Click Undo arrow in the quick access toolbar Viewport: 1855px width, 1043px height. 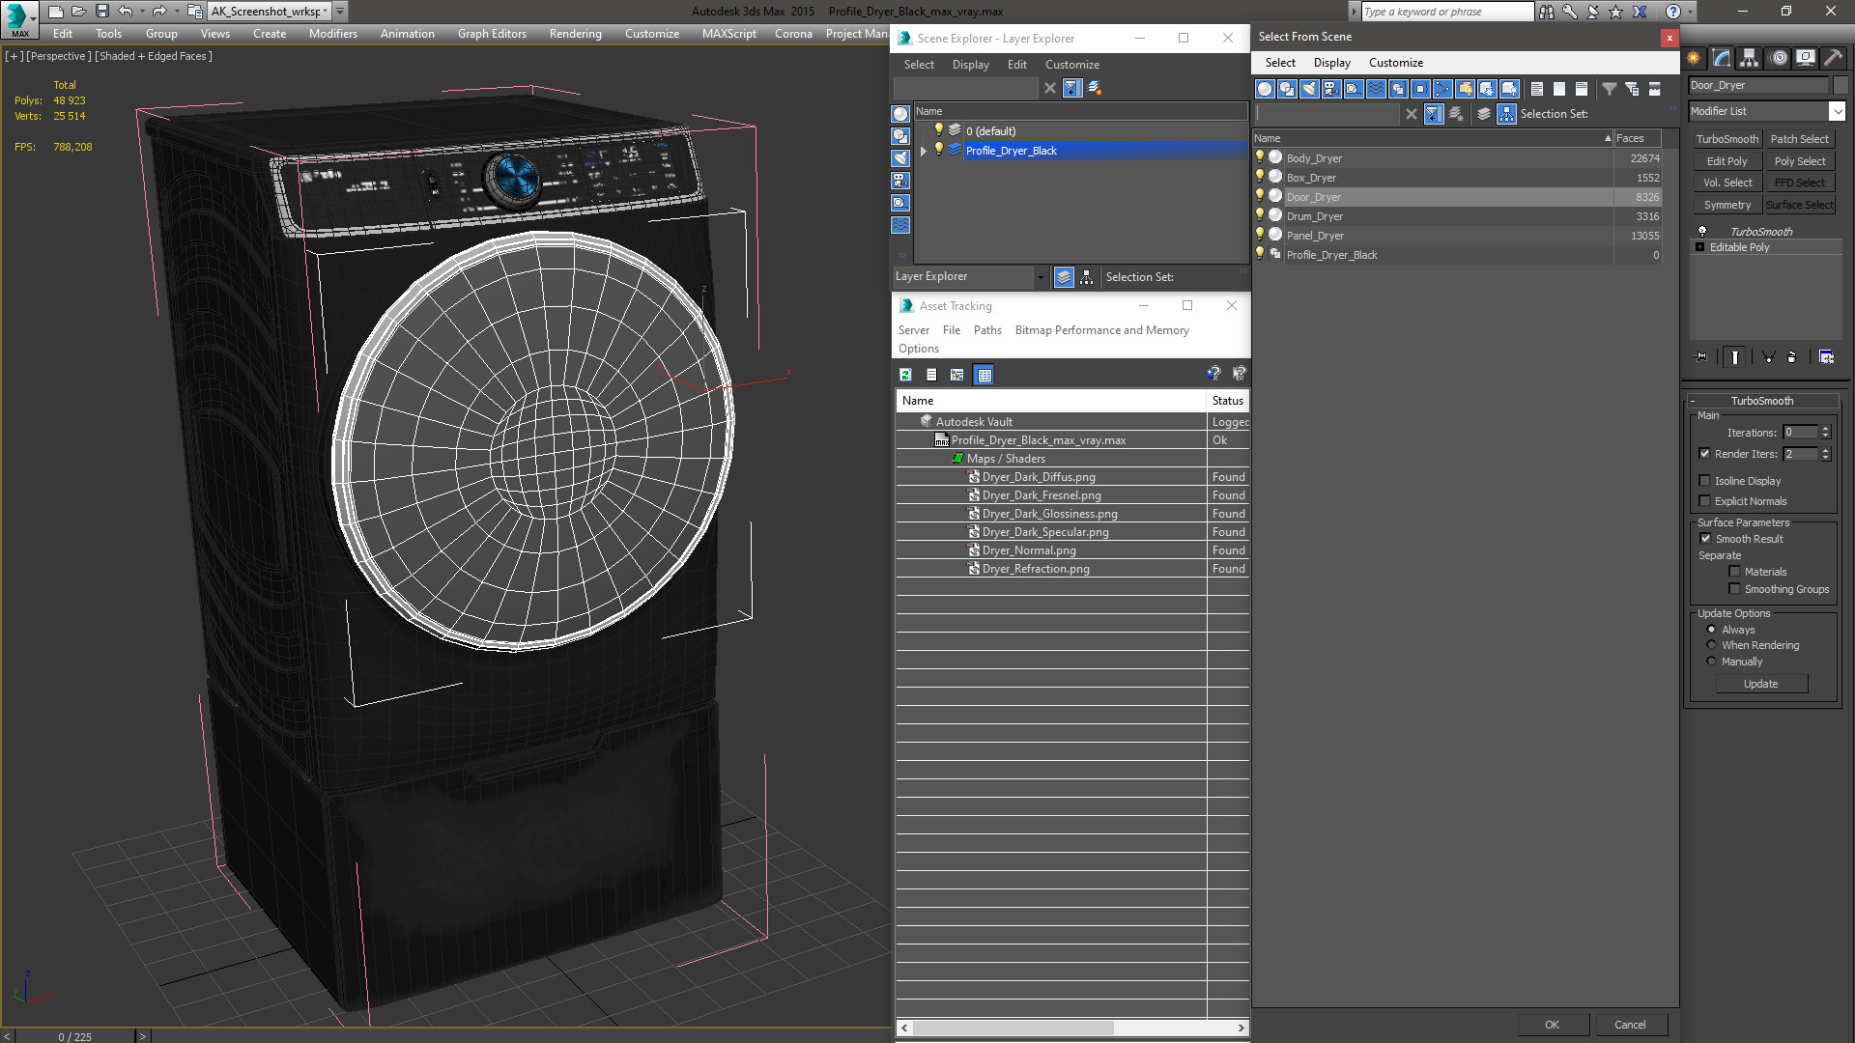[x=125, y=12]
